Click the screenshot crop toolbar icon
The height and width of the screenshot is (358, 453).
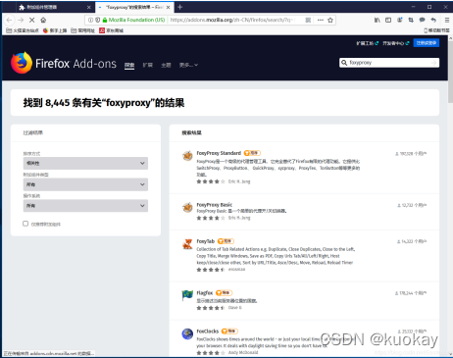point(411,20)
